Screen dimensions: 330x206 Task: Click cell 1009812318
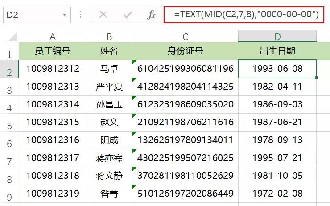[53, 176]
